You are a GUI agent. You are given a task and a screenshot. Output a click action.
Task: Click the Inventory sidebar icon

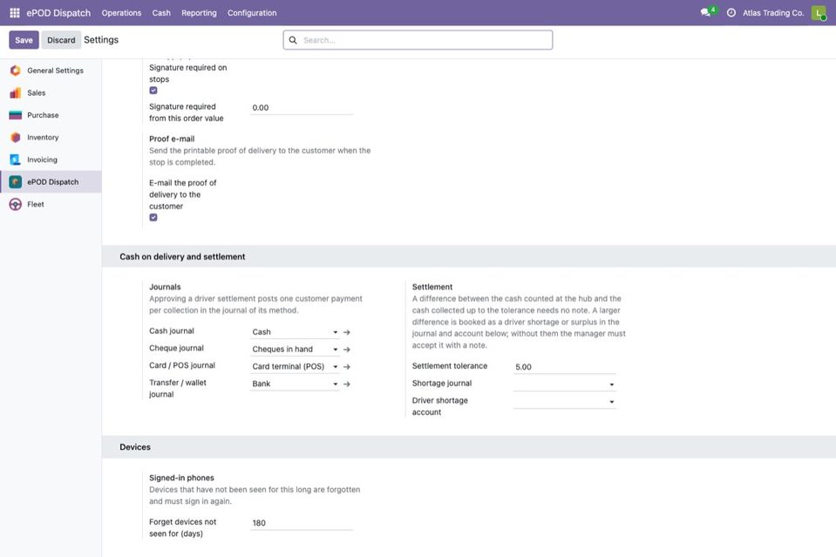click(16, 138)
